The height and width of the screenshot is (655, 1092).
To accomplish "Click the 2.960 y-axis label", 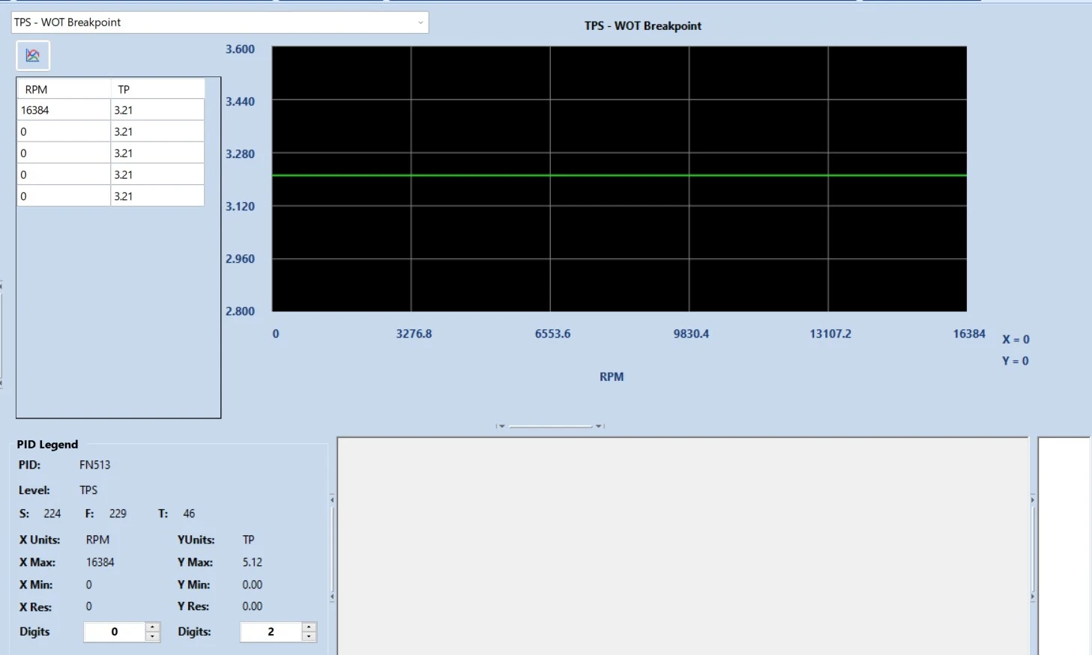I will coord(240,258).
